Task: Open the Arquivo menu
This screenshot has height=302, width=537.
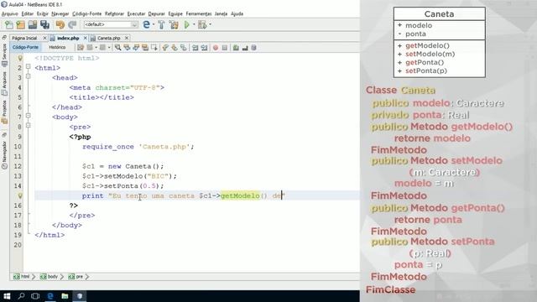Action: 10,13
